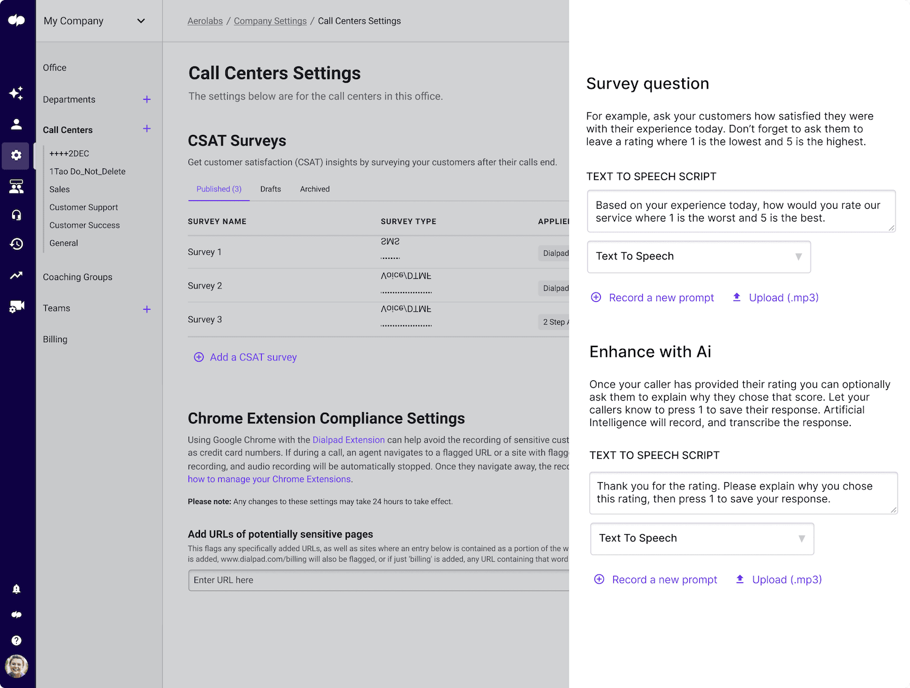Open the Survey 3 row

[378, 319]
